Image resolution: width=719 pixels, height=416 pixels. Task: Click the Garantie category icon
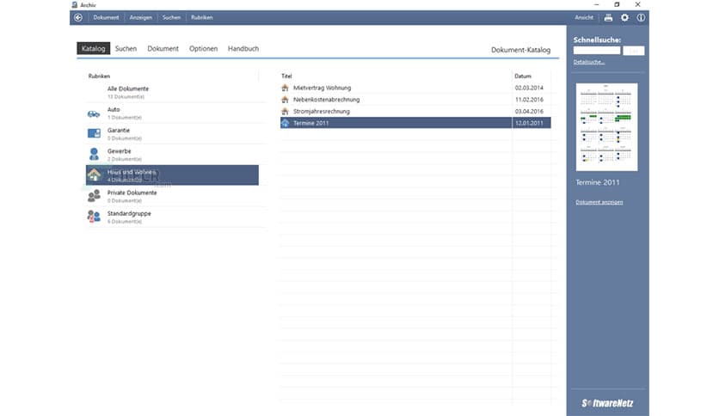click(x=94, y=133)
